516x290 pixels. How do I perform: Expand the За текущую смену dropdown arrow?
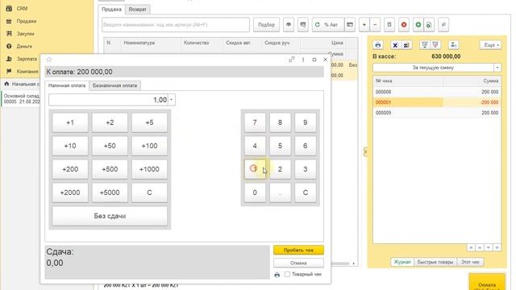coord(497,68)
